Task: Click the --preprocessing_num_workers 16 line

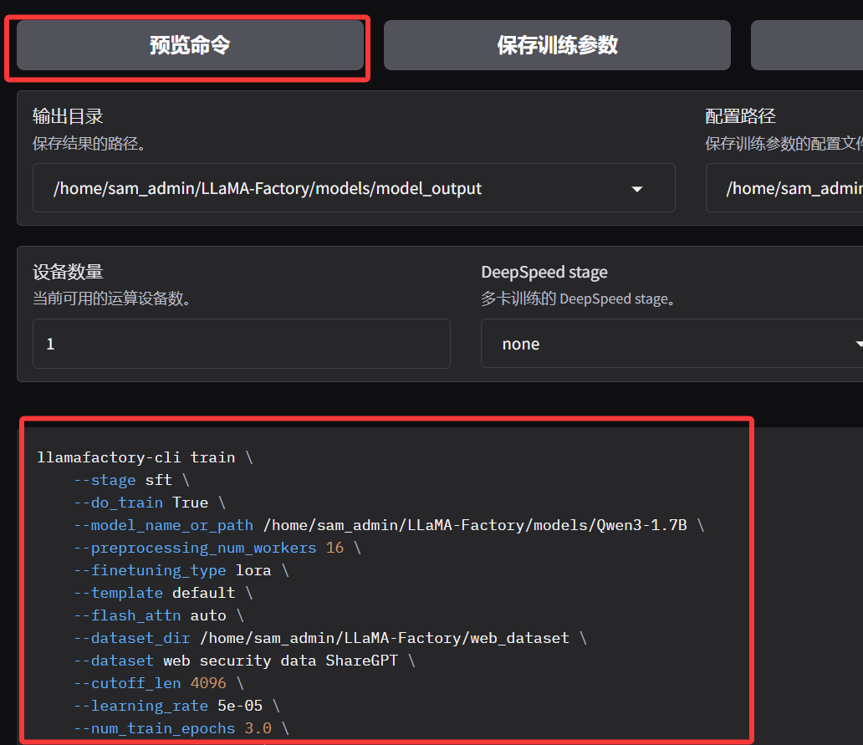Action: tap(217, 548)
